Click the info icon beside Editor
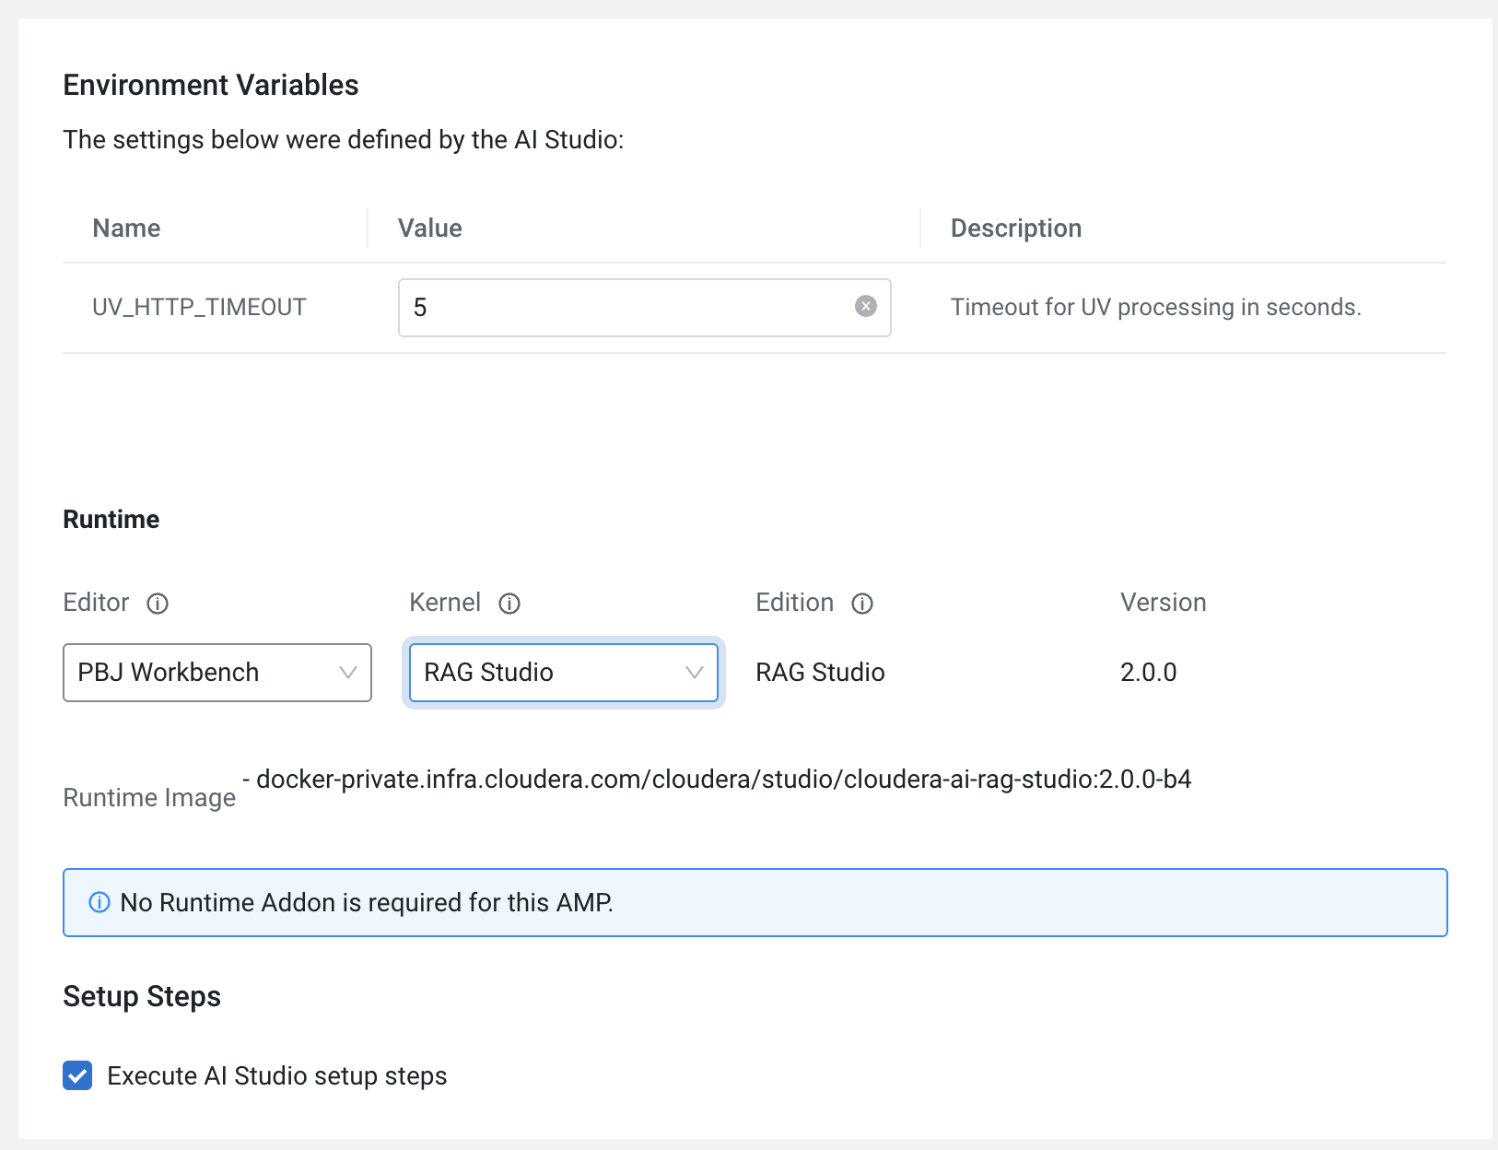The height and width of the screenshot is (1150, 1498). coord(158,604)
